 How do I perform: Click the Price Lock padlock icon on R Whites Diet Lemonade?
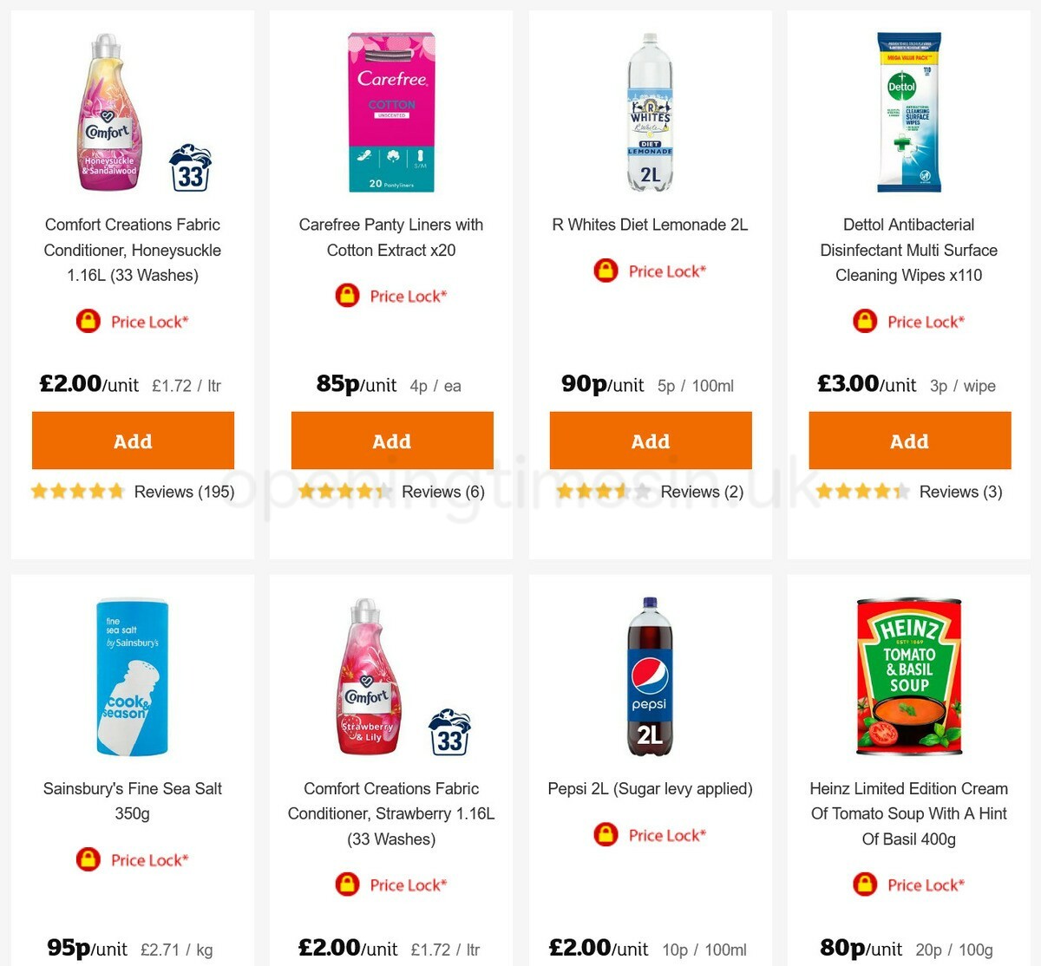point(605,271)
